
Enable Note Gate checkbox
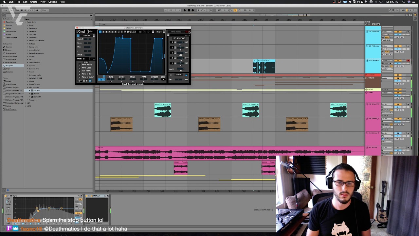(80, 68)
